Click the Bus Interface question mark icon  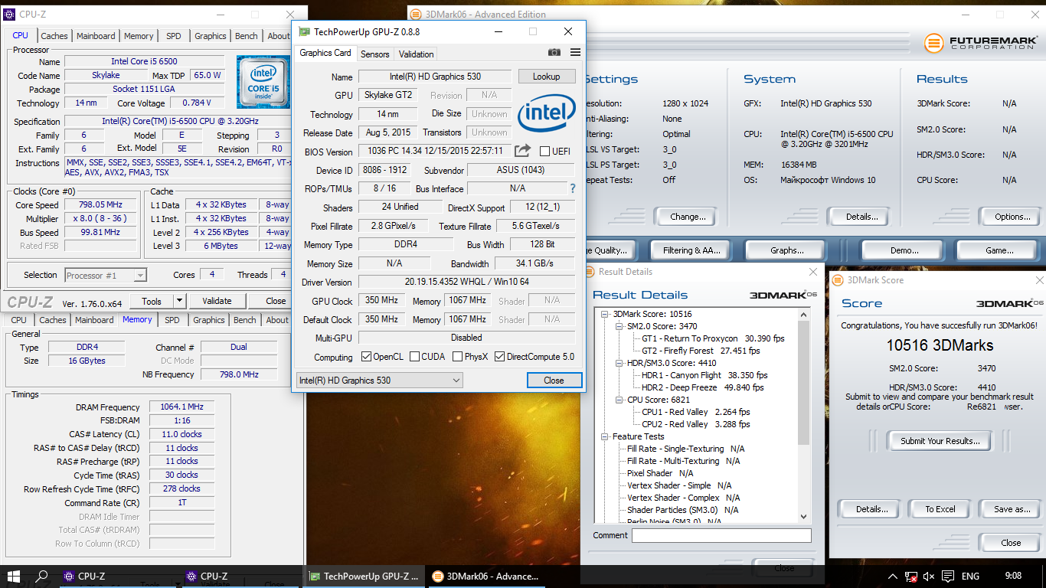(572, 188)
